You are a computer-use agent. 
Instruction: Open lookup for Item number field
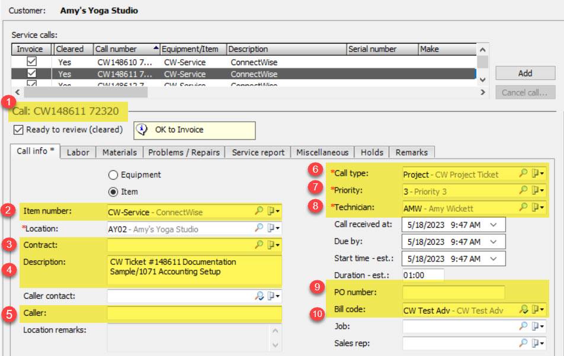259,211
